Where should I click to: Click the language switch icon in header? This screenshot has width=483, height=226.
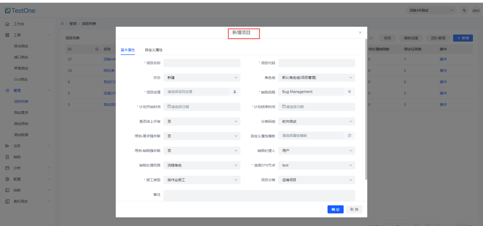[x=464, y=10]
